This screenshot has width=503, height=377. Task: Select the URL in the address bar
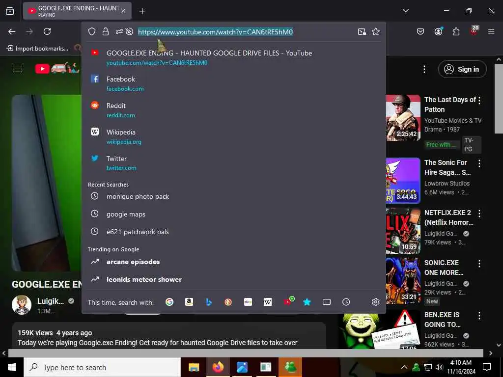click(215, 32)
